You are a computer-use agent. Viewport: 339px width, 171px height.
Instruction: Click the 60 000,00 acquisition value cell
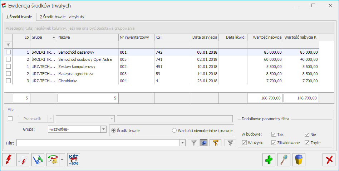tap(265, 59)
